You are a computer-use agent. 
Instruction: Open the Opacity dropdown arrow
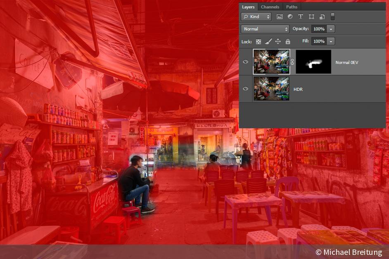pyautogui.click(x=330, y=29)
